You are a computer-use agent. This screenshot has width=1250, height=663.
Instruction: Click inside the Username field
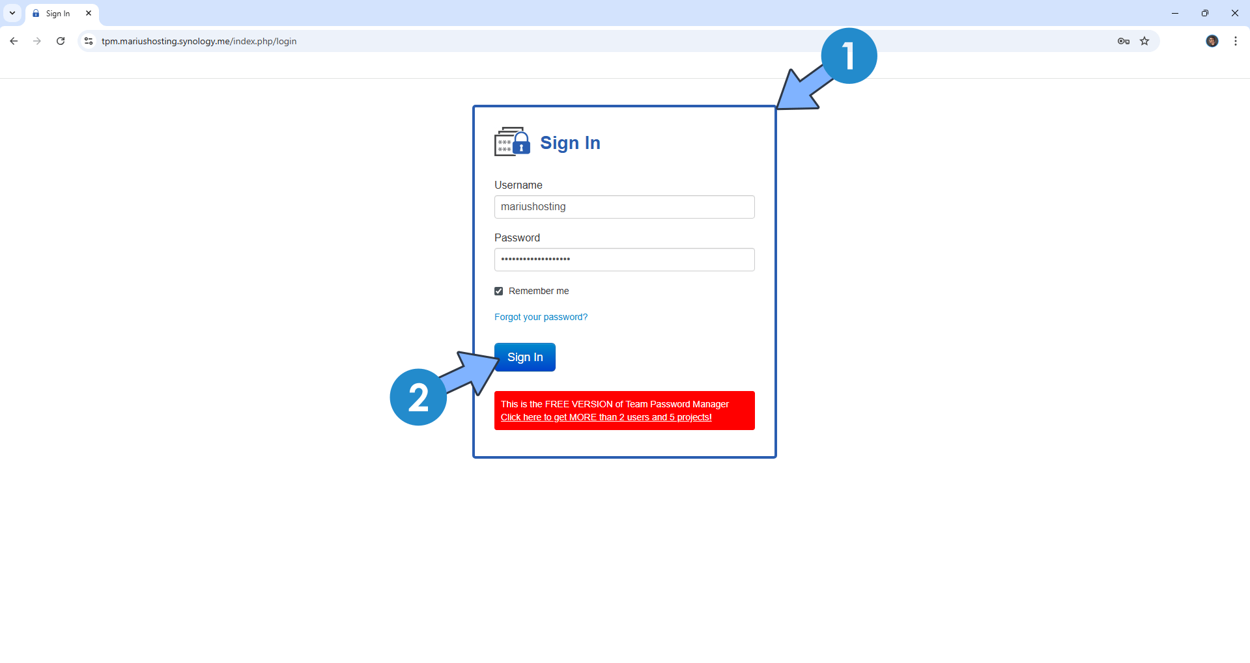623,206
